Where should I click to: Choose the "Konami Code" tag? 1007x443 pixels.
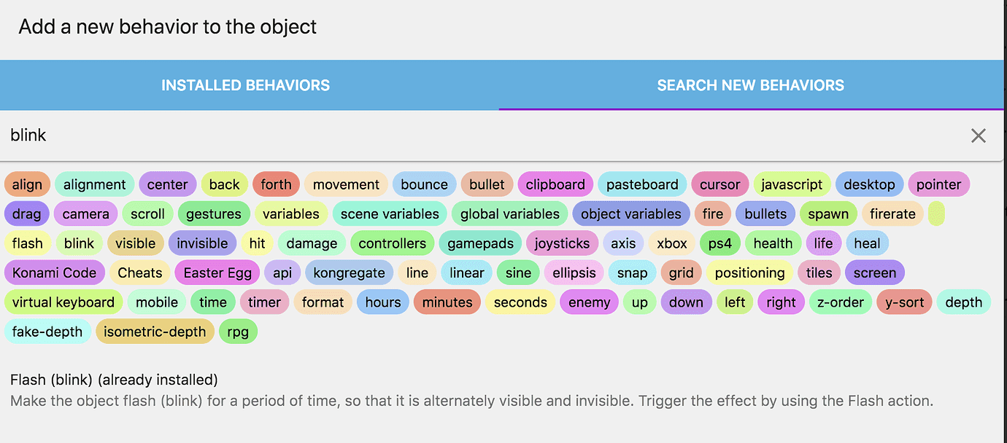tap(54, 273)
